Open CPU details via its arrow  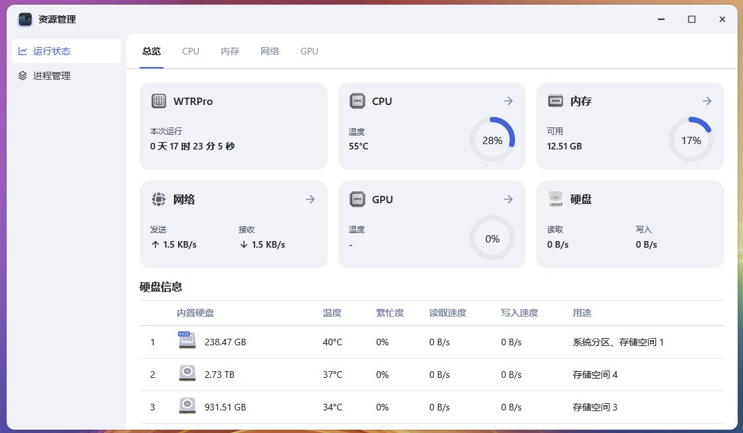508,101
